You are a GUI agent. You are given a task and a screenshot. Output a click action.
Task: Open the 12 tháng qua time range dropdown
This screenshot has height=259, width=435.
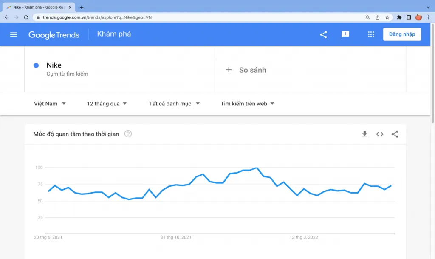pos(107,103)
